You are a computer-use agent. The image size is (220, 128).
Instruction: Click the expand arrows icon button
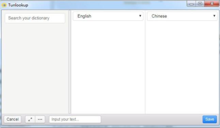(30, 119)
